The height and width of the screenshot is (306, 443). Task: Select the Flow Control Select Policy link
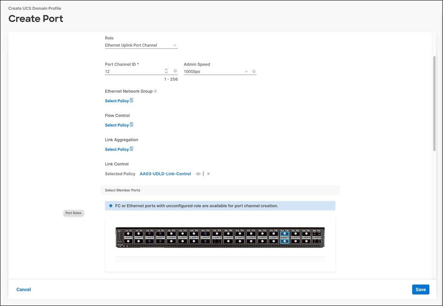point(116,125)
